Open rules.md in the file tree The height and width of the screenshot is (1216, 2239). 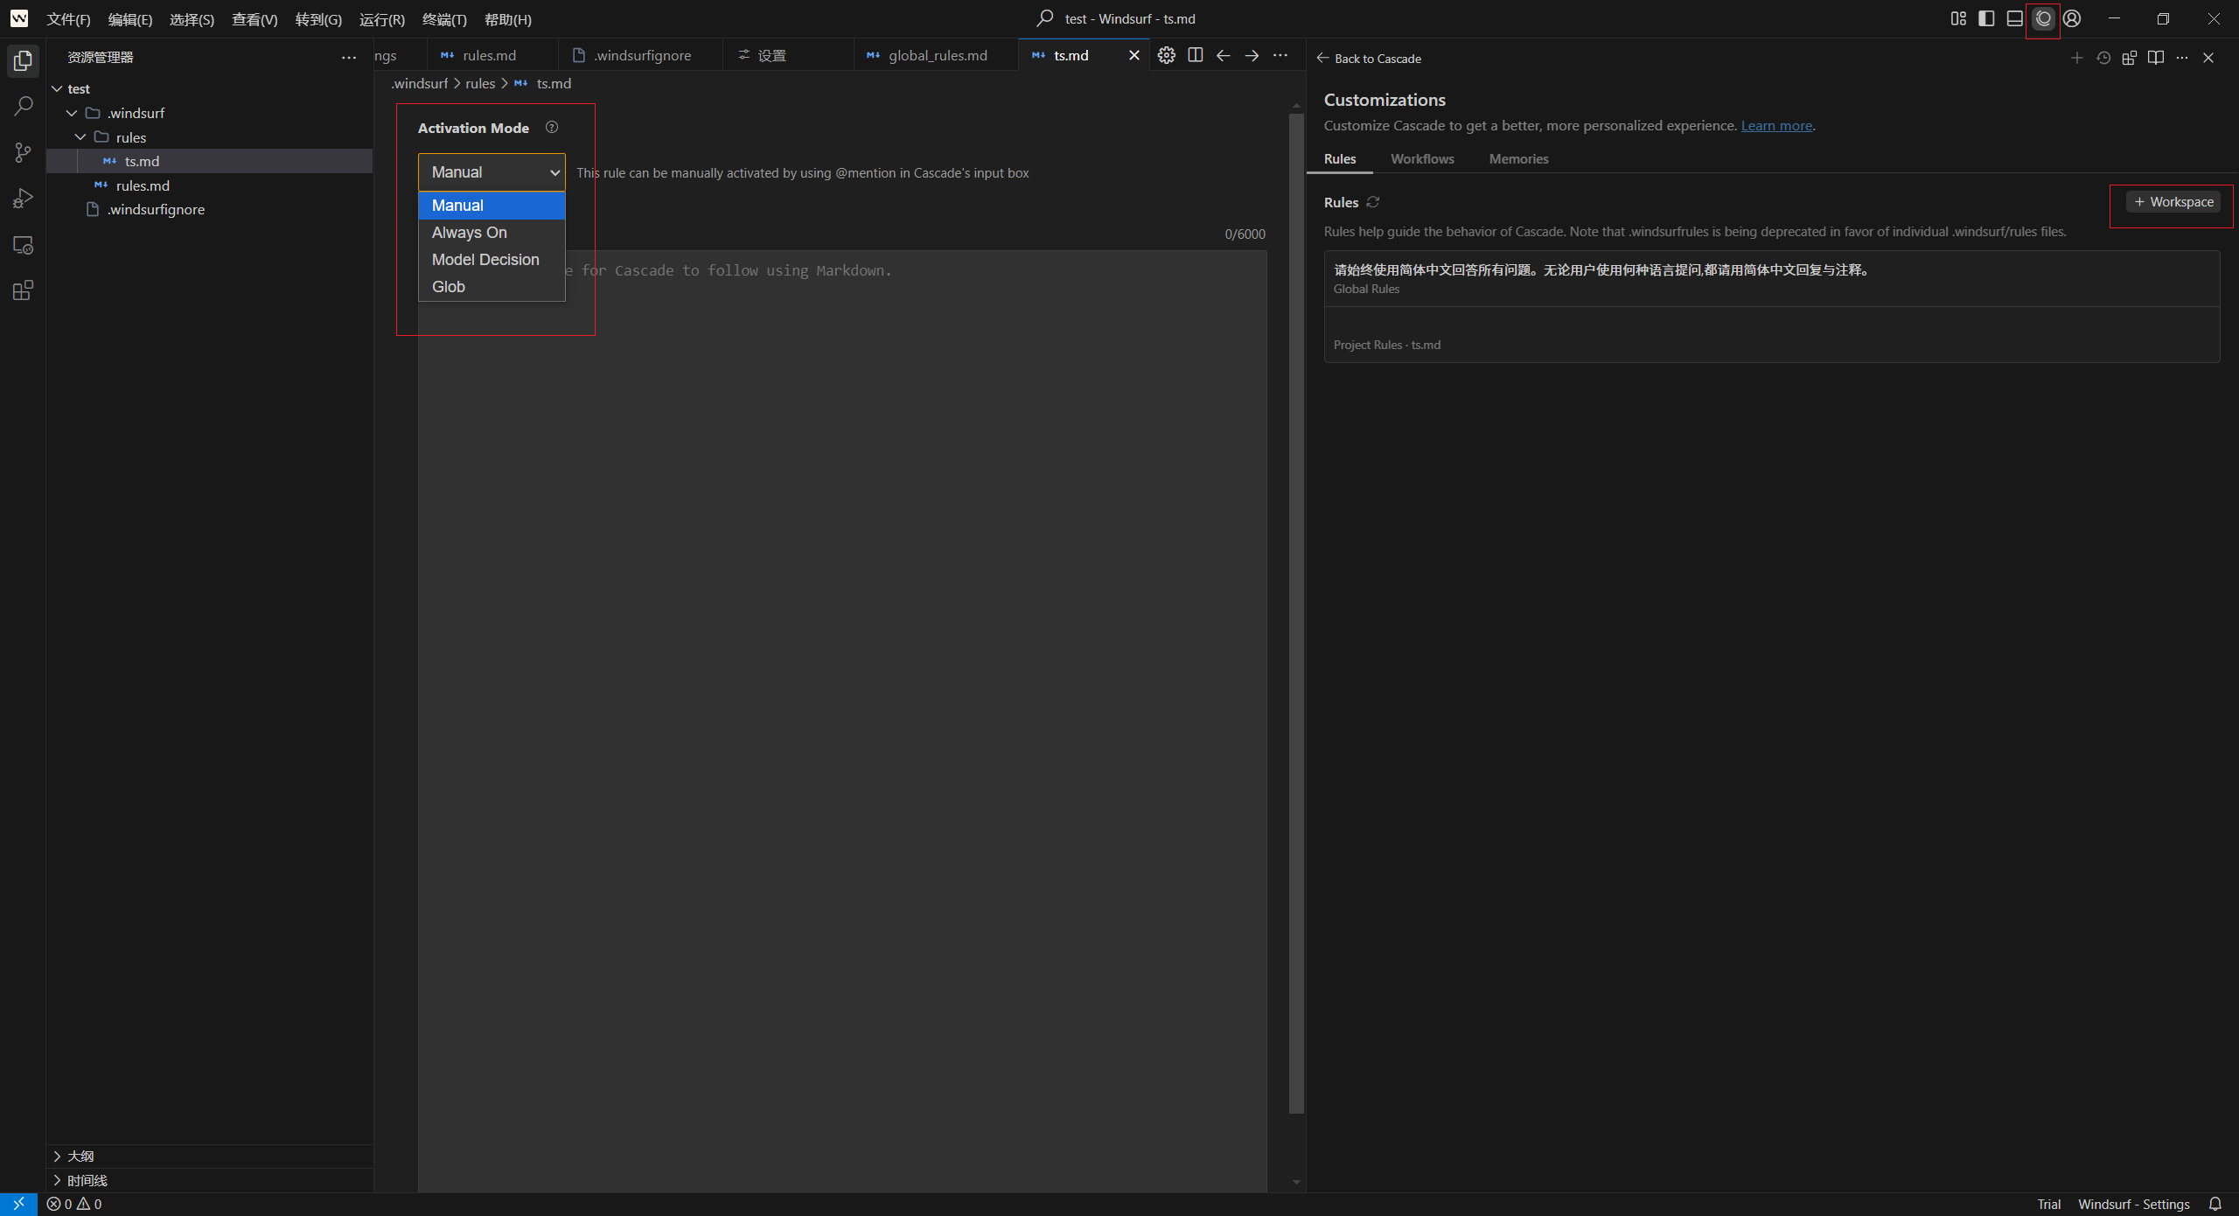click(x=143, y=185)
